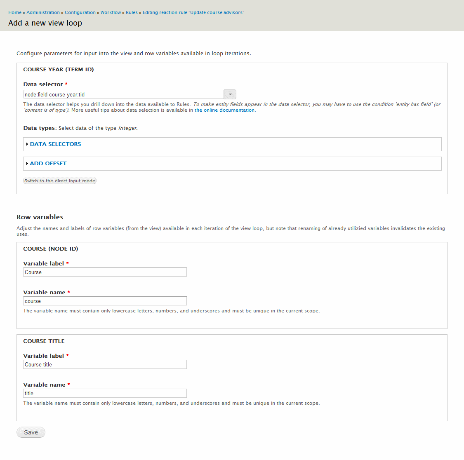This screenshot has width=464, height=460.
Task: Click the title variable name input
Action: pyautogui.click(x=104, y=393)
